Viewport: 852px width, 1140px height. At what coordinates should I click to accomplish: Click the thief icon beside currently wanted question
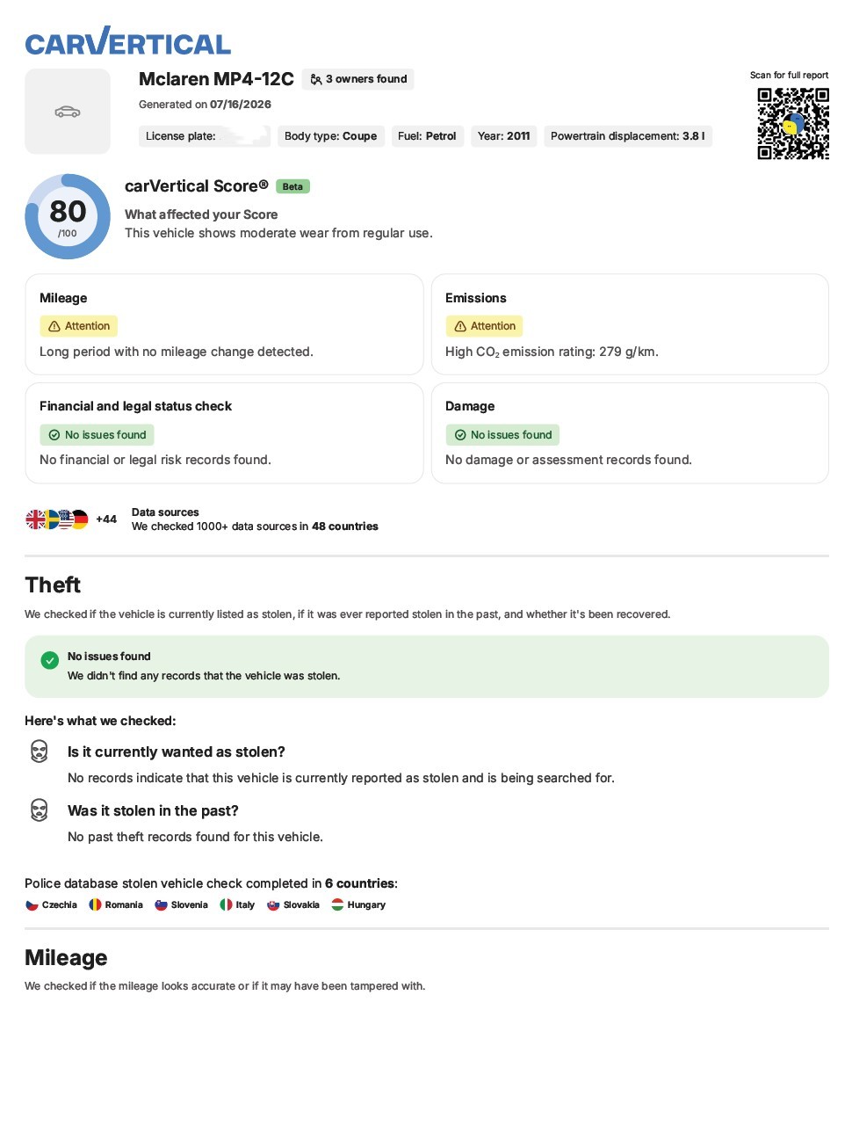click(40, 752)
